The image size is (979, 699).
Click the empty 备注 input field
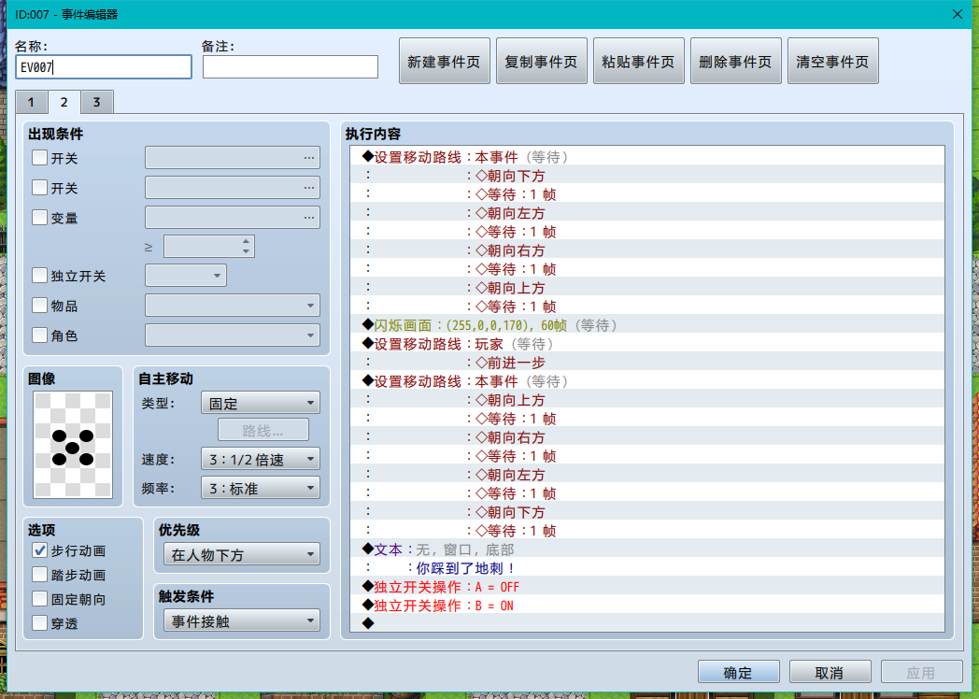click(x=291, y=67)
